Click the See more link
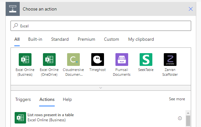Image resolution: width=201 pixels, height=127 pixels. 177,99
